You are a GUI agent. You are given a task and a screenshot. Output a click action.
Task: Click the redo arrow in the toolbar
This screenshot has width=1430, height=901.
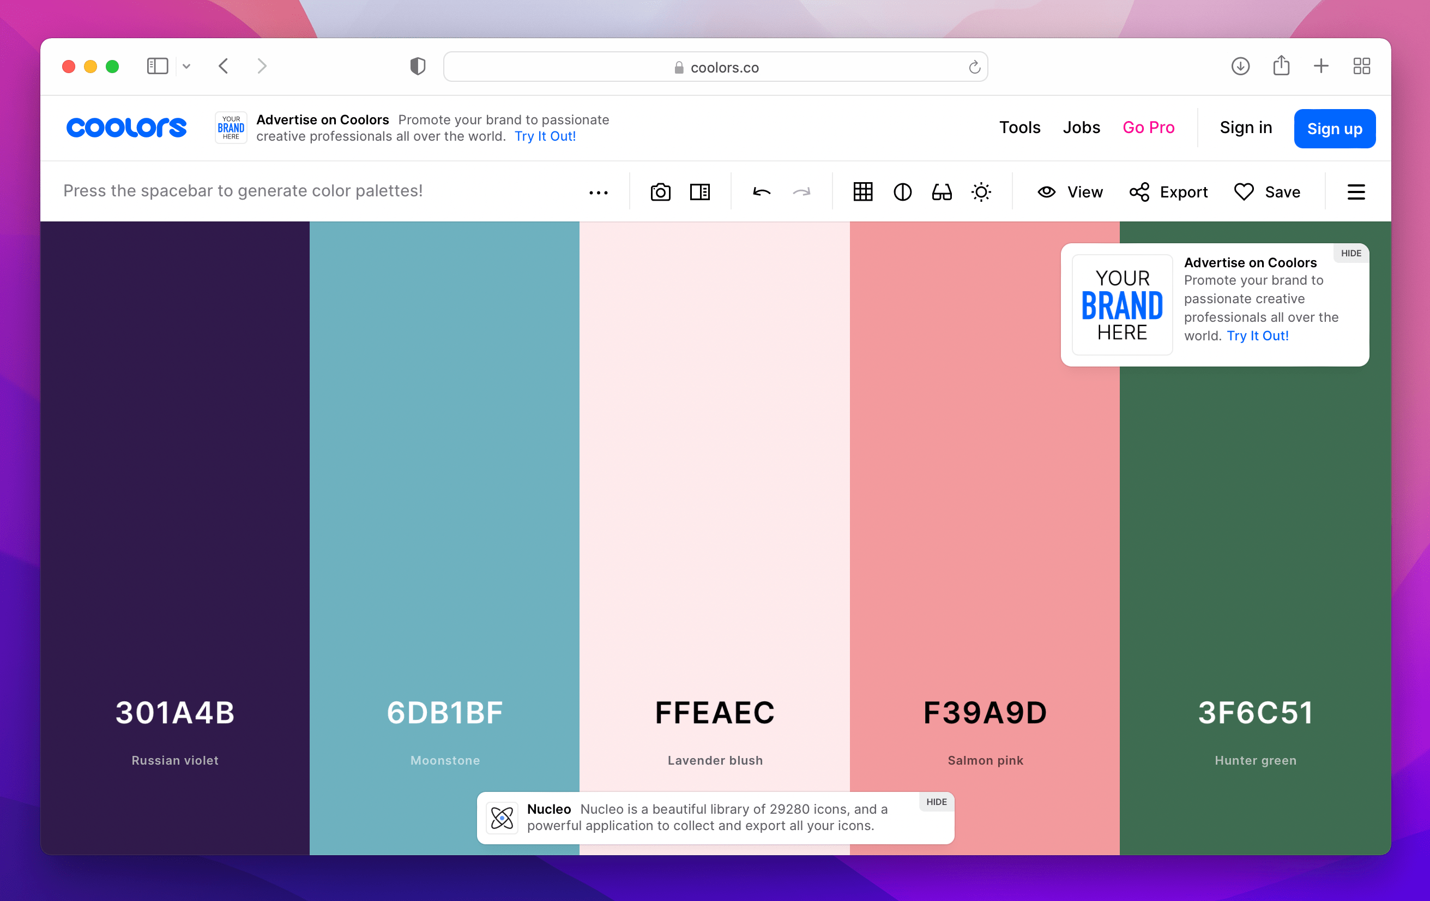coord(802,191)
